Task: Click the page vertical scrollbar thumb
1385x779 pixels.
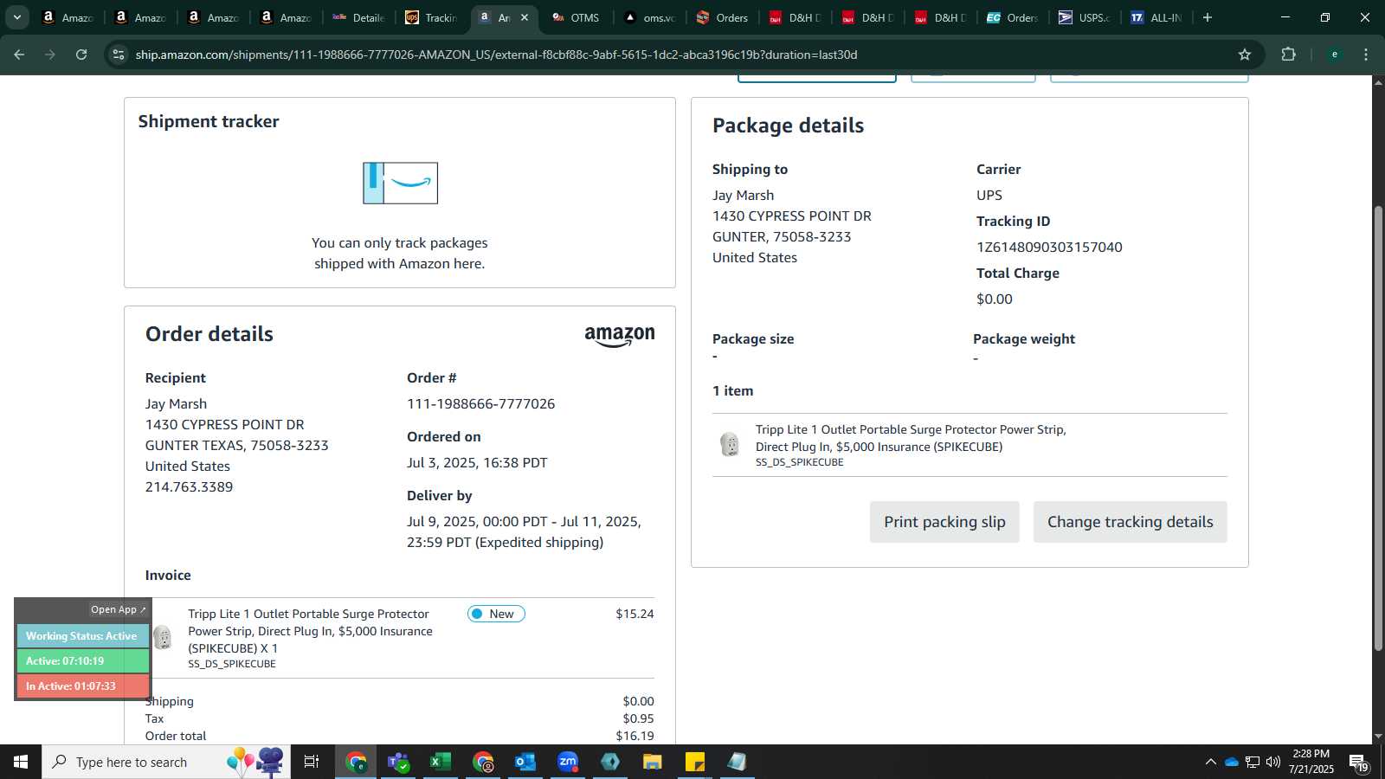Action: [x=1378, y=428]
